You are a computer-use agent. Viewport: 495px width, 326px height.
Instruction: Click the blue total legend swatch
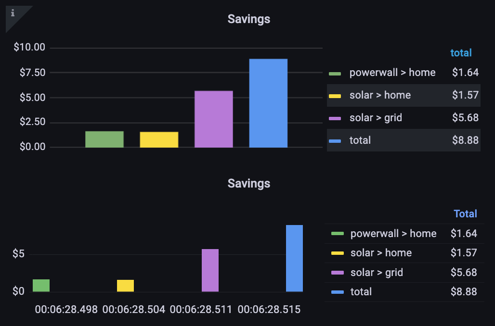click(x=334, y=140)
